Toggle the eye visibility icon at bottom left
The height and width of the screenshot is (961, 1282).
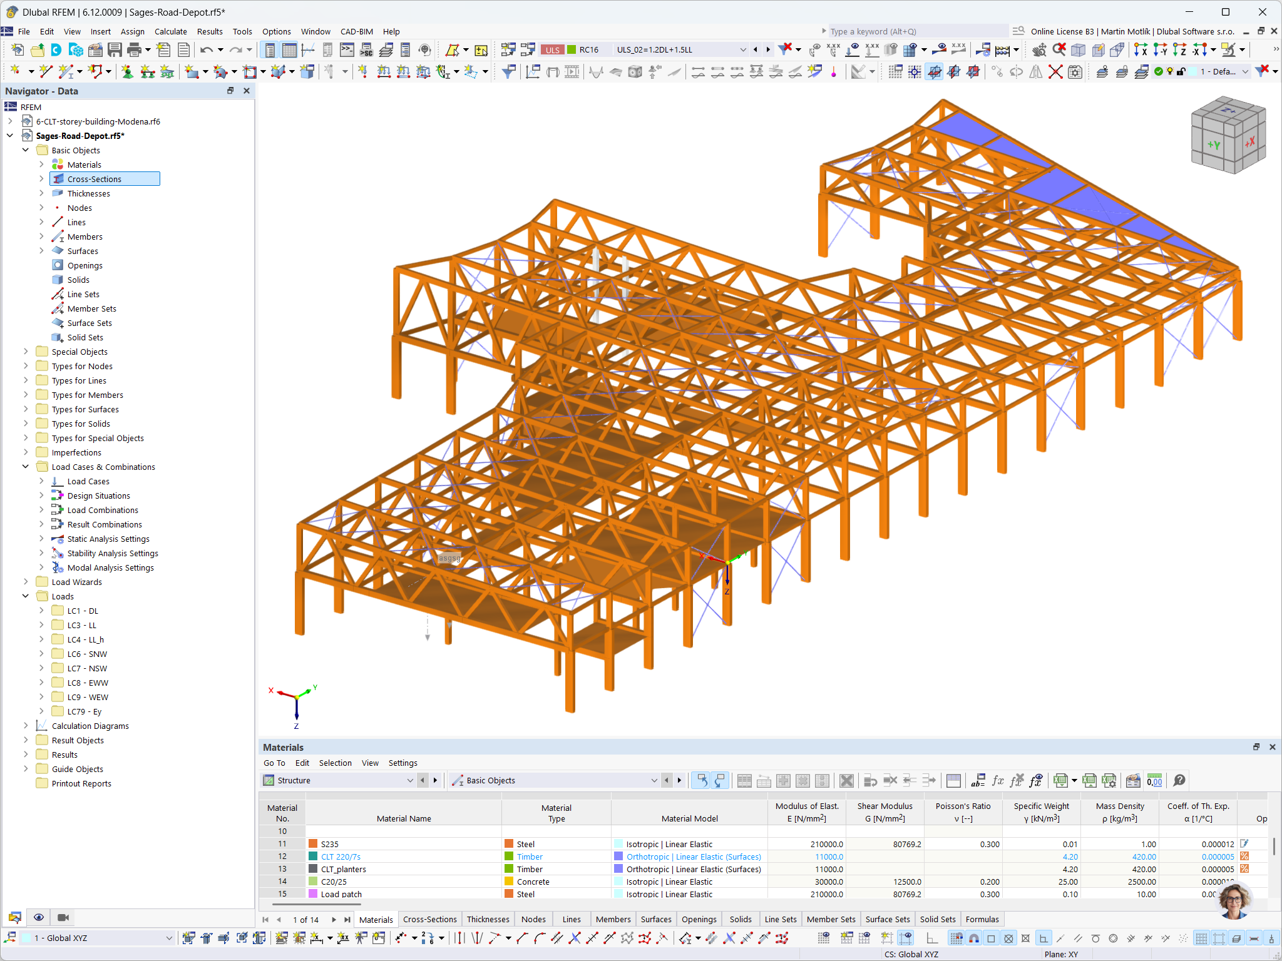39,917
